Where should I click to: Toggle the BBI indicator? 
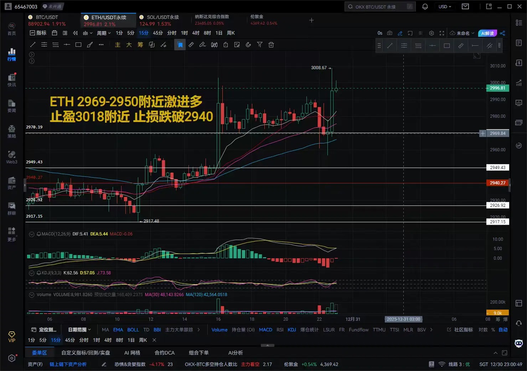pyautogui.click(x=157, y=330)
